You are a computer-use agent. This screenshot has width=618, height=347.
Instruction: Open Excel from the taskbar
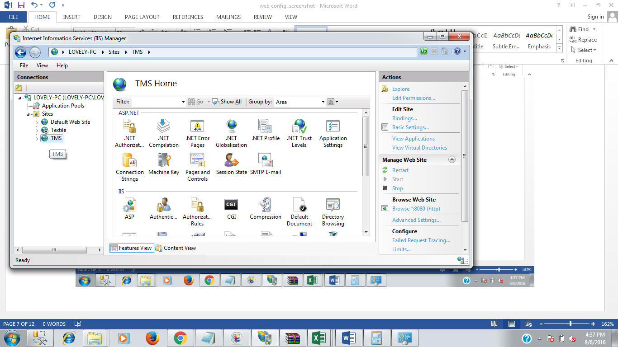[319, 338]
